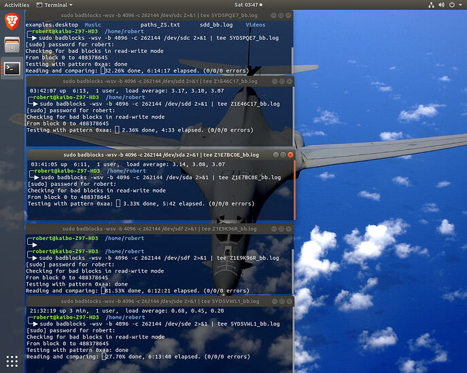Click the orange scrollbar of the /dev/sda terminal
Image resolution: width=467 pixels, height=373 pixels.
coord(294,190)
